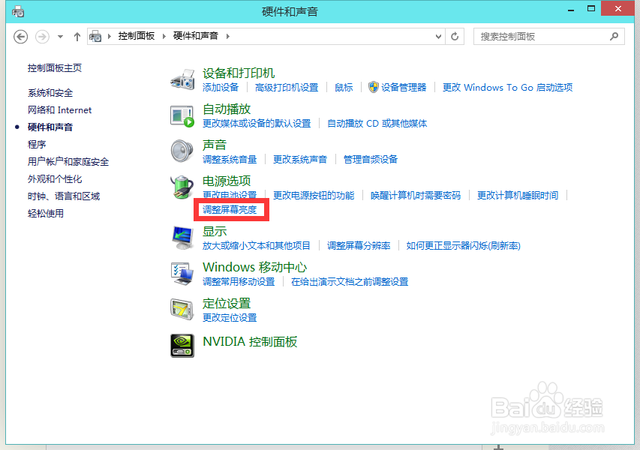Click the back navigation arrow
Screen dimensions: 640x450
[x=20, y=35]
